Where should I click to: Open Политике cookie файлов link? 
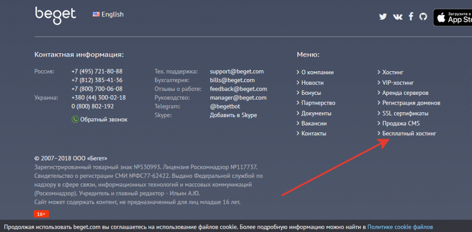click(400, 227)
